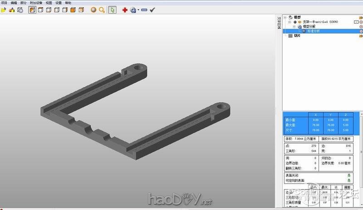Collapse the 模型分解 tree node

[x=294, y=27]
